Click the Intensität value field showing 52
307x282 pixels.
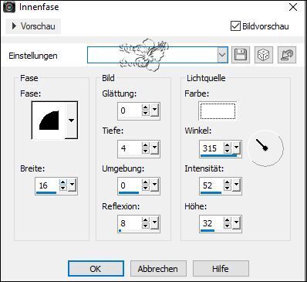(x=211, y=185)
